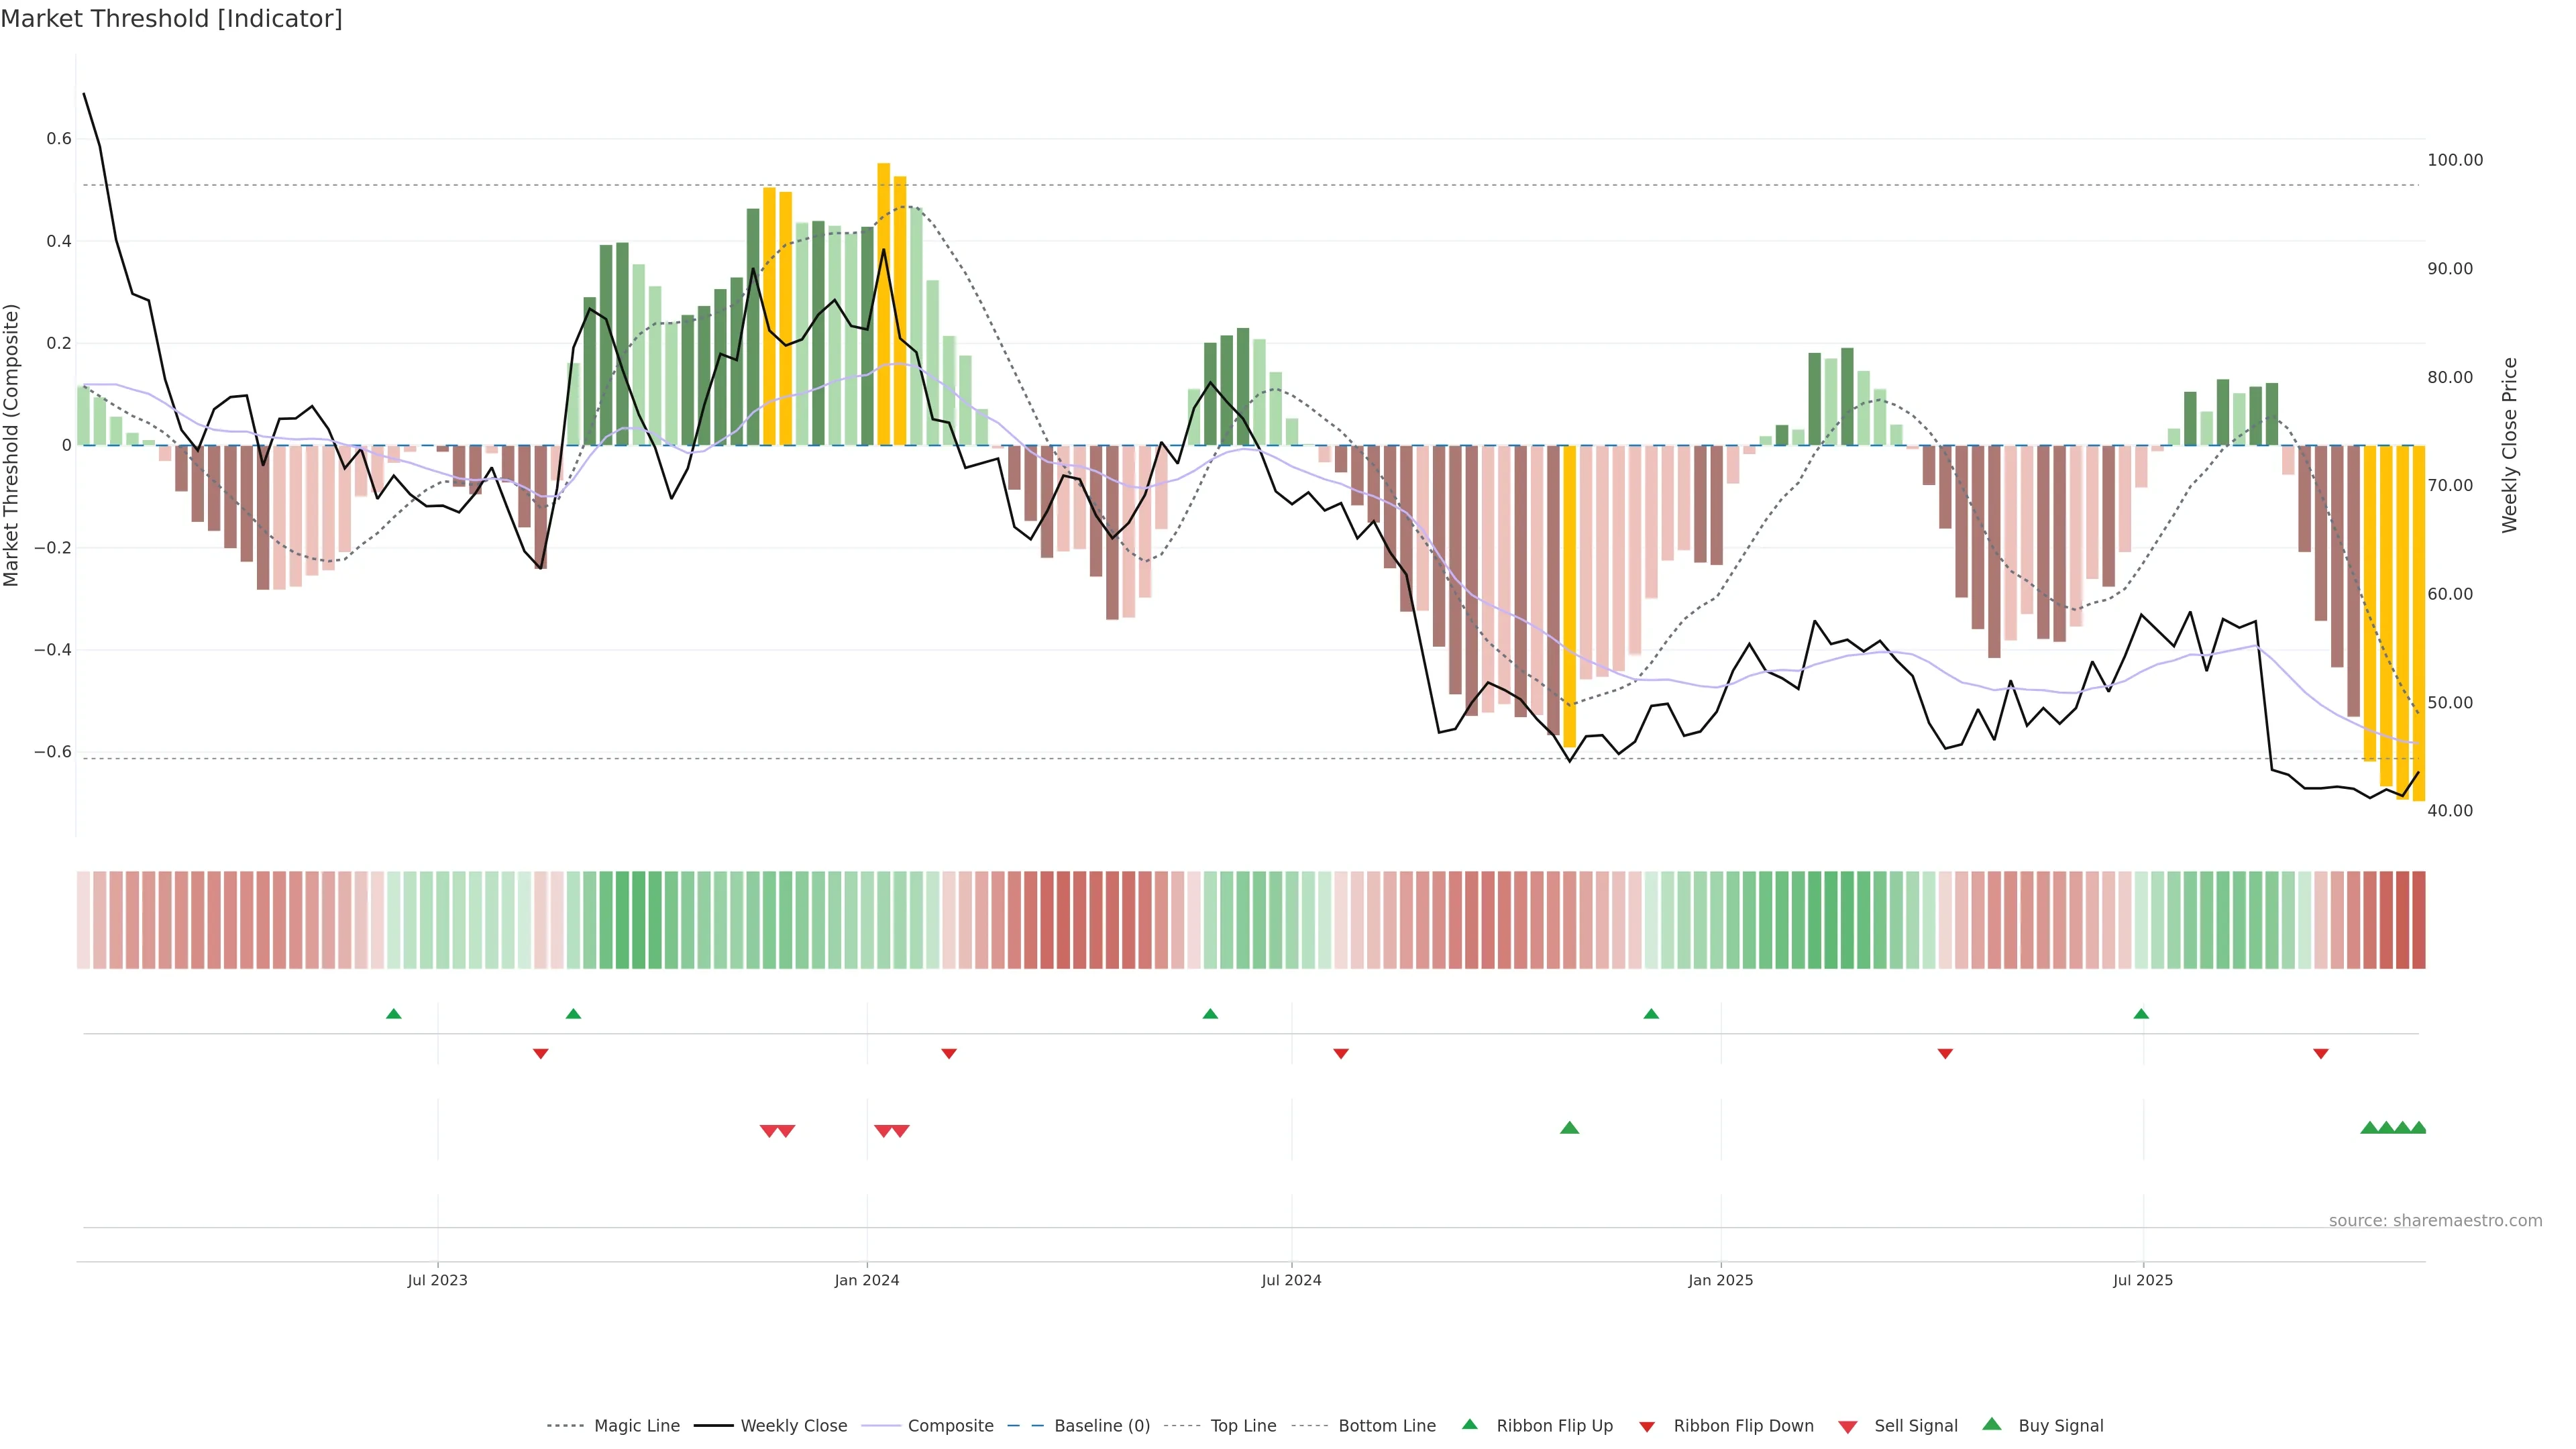Click the Jul 2025 x-axis label
Viewport: 2576px width, 1449px height.
coord(2143,1280)
